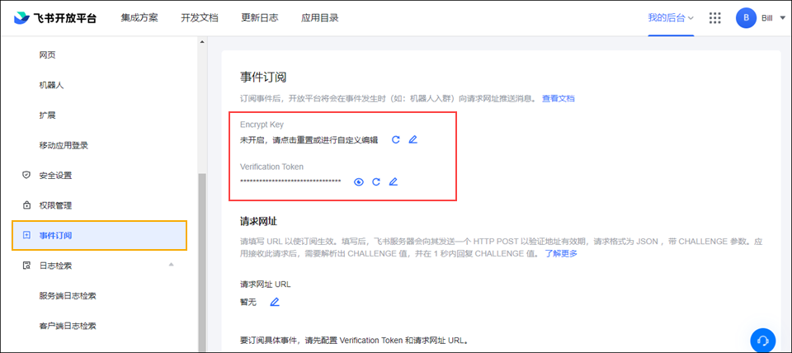Open the 开发文档 top menu
This screenshot has width=792, height=353.
pos(200,18)
